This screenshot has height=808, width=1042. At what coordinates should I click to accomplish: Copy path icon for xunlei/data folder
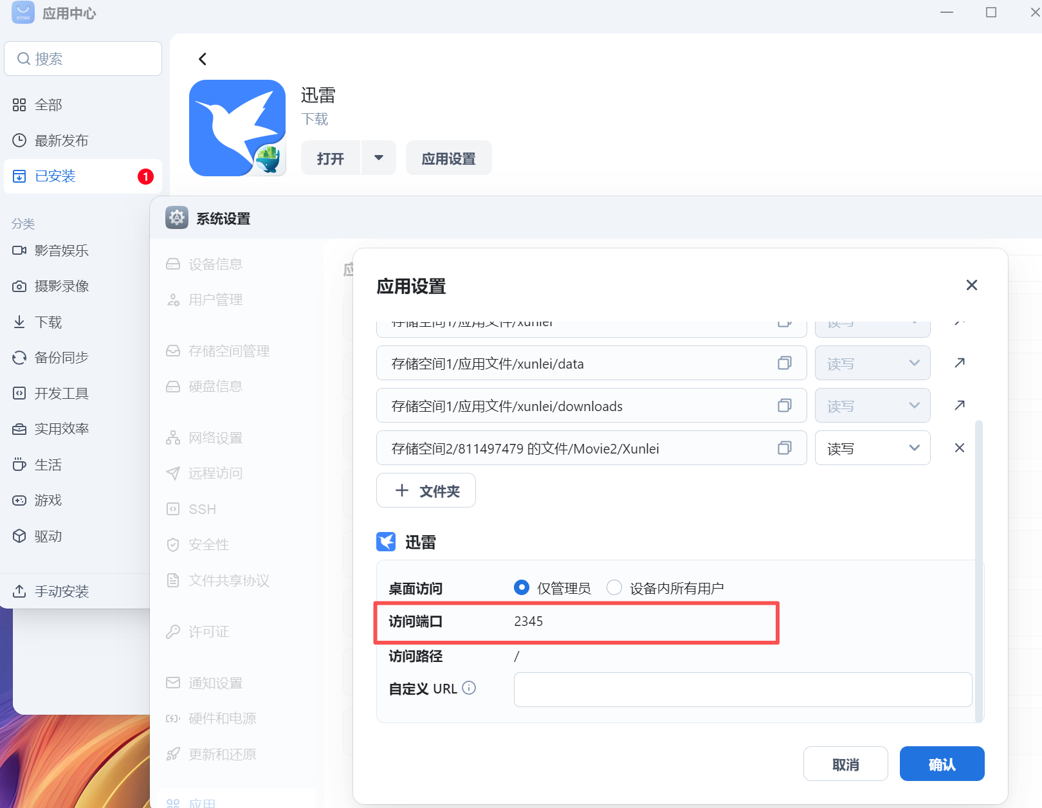tap(785, 363)
